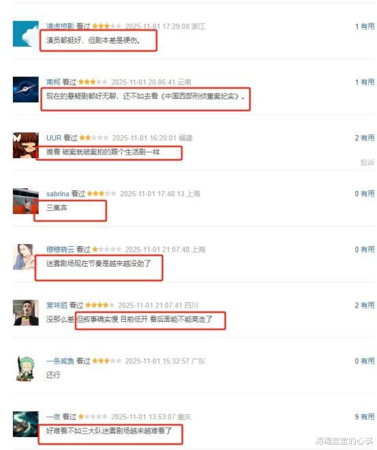Visit username link UUR
Image resolution: width=377 pixels, height=450 pixels.
(x=54, y=138)
